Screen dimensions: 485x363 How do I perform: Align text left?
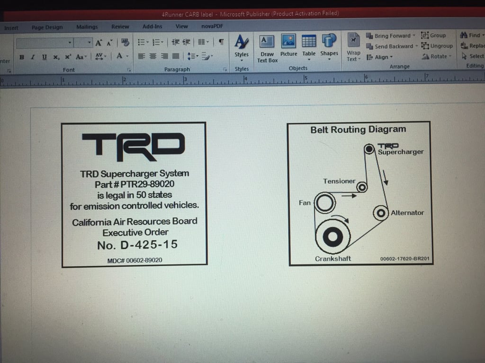(x=141, y=56)
